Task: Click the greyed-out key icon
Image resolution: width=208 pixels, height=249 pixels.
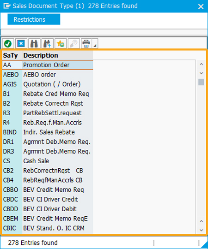Action: (x=74, y=43)
